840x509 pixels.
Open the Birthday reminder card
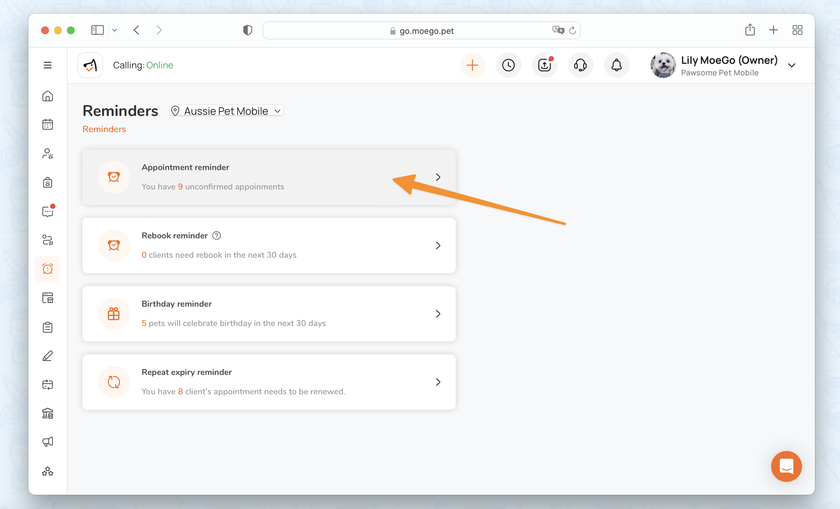tap(269, 314)
